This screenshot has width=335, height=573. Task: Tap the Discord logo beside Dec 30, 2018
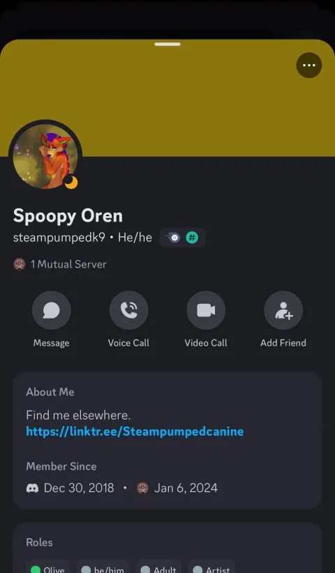[x=33, y=488]
